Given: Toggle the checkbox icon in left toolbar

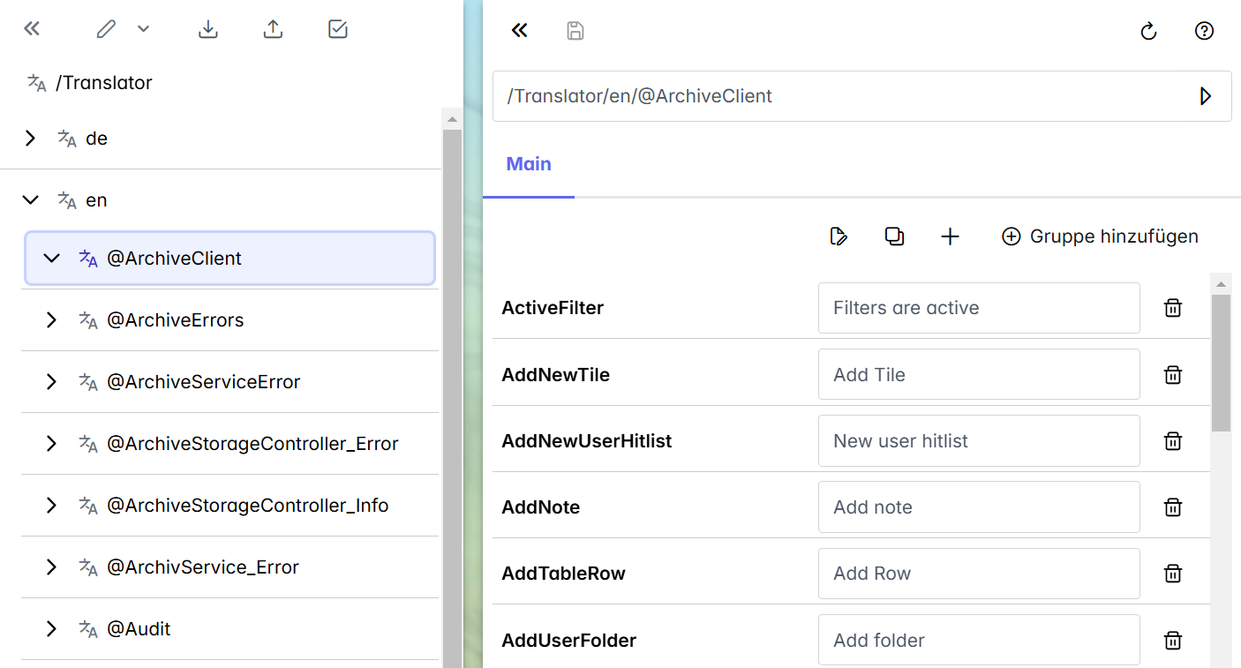Looking at the screenshot, I should click(x=338, y=29).
